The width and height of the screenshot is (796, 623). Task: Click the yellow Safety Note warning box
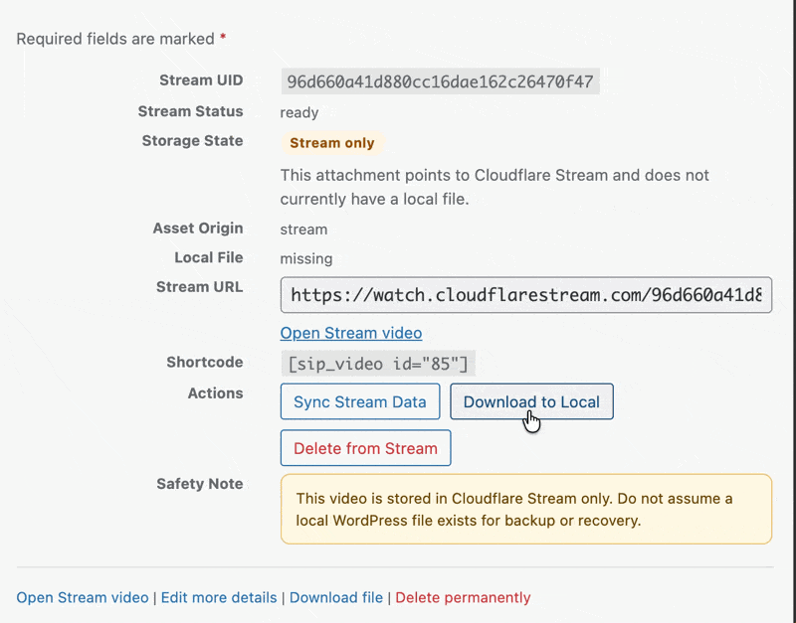pos(525,509)
